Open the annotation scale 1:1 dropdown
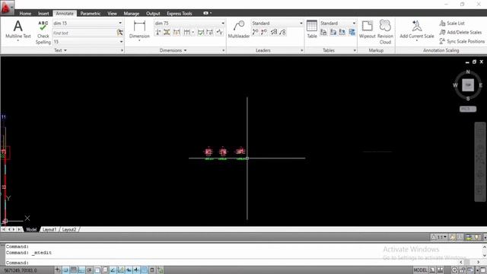This screenshot has height=274, width=487. (439, 237)
